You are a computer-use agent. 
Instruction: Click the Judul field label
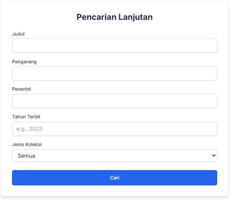tap(18, 34)
